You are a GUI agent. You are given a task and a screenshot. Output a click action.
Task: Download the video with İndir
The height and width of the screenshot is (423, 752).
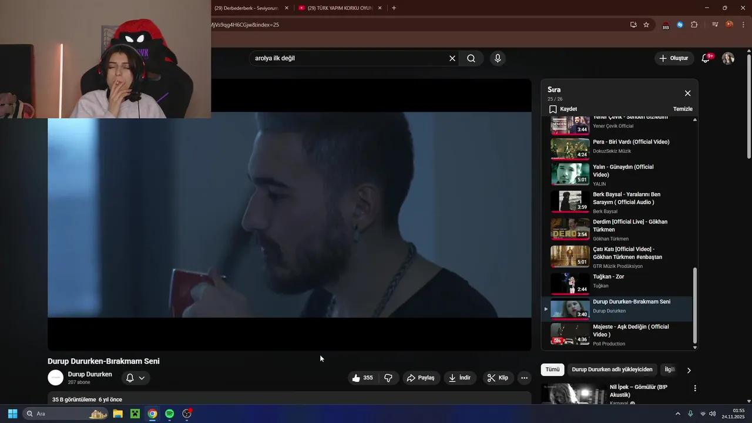[x=460, y=378]
